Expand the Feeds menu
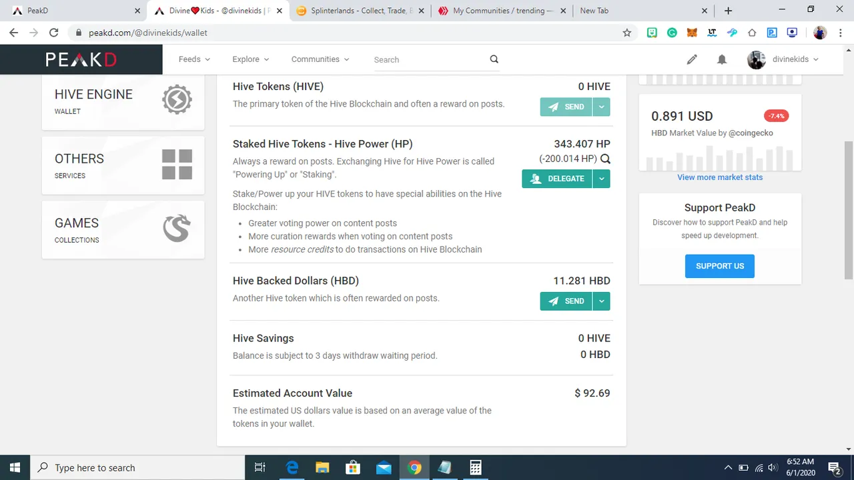 (x=194, y=59)
